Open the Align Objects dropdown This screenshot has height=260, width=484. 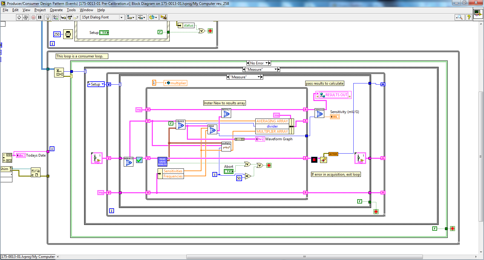point(131,17)
